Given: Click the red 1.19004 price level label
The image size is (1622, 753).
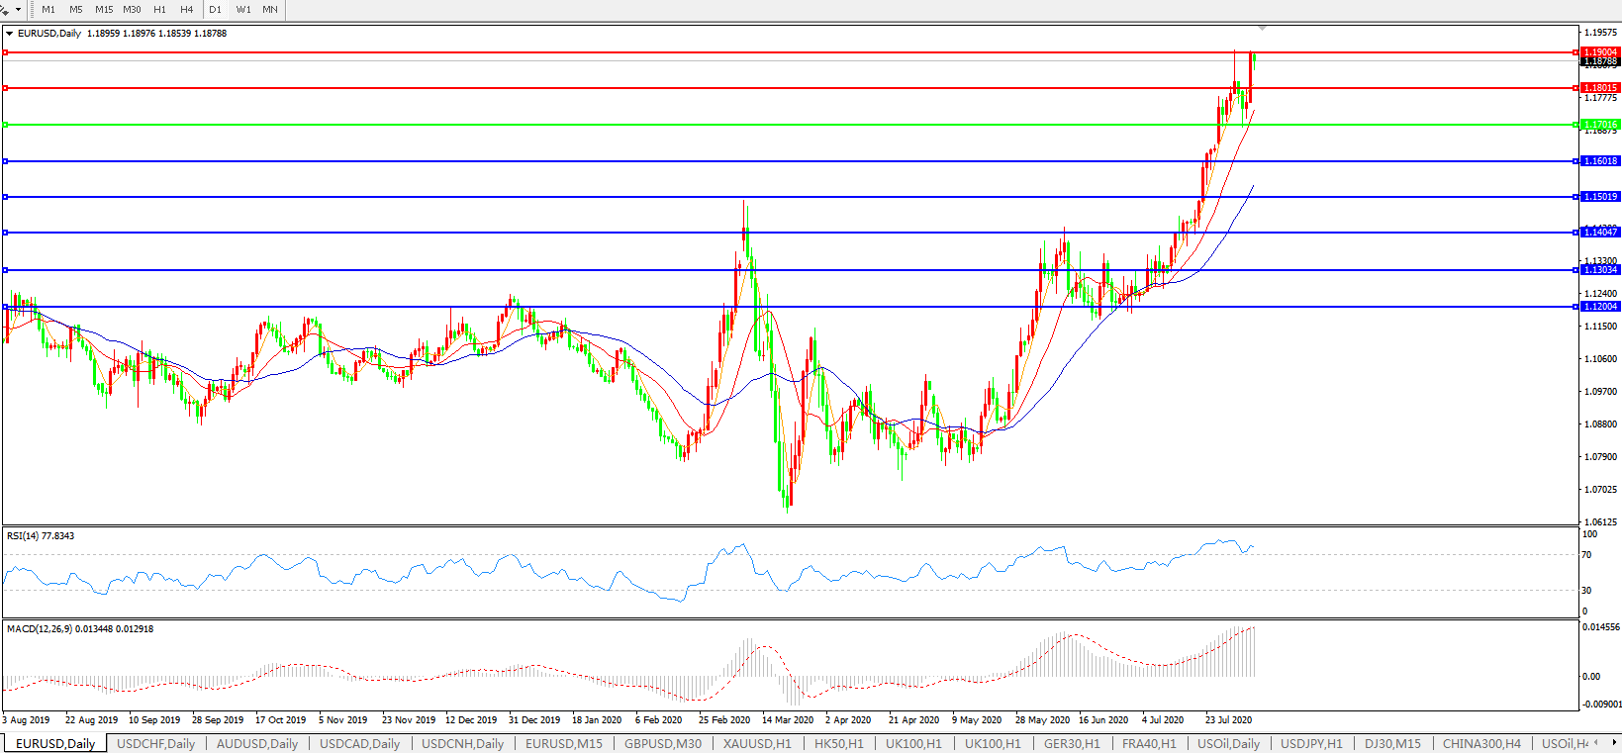Looking at the screenshot, I should click(x=1600, y=52).
